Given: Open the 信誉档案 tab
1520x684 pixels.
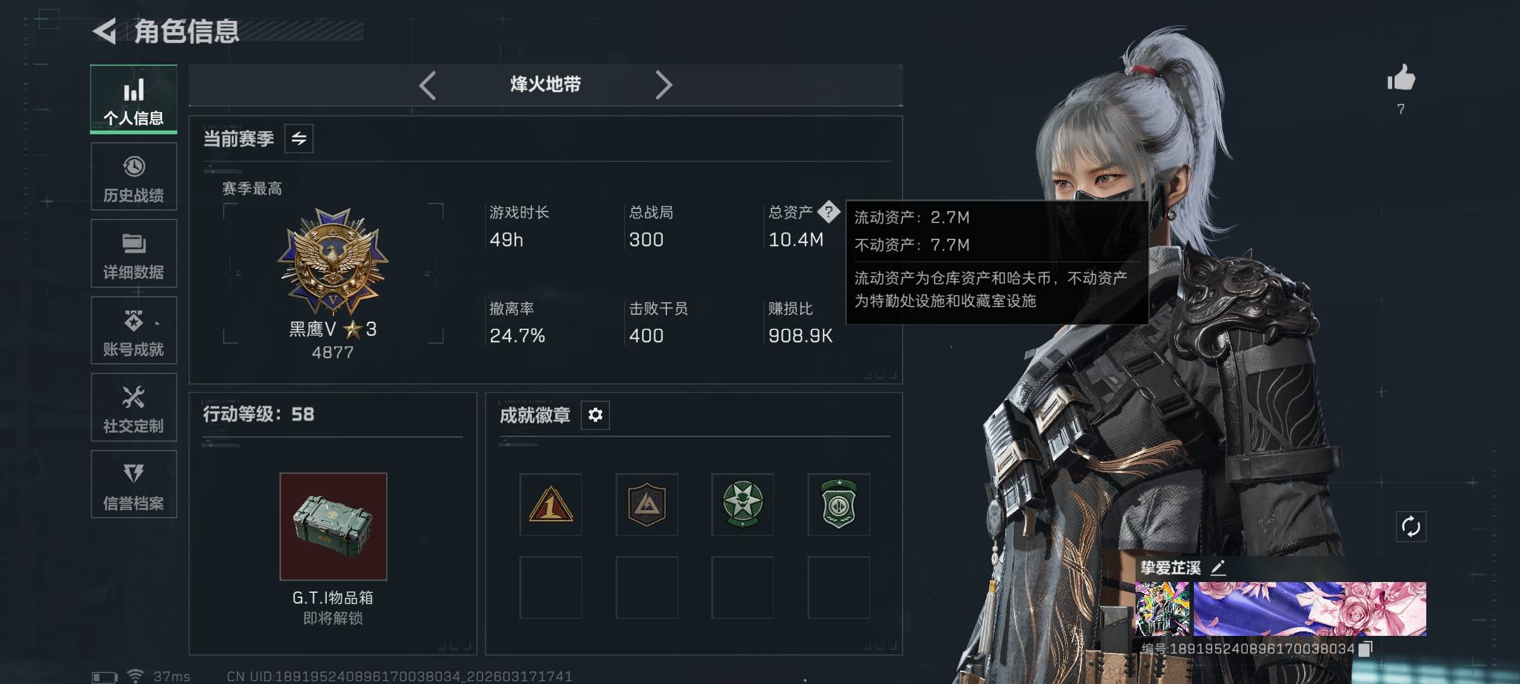Looking at the screenshot, I should (134, 484).
